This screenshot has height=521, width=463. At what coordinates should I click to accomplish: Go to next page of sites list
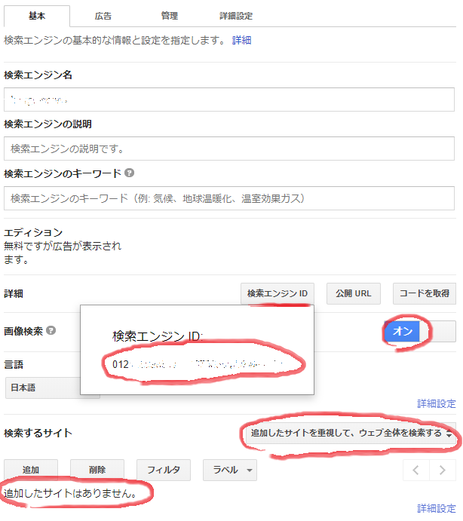(443, 470)
